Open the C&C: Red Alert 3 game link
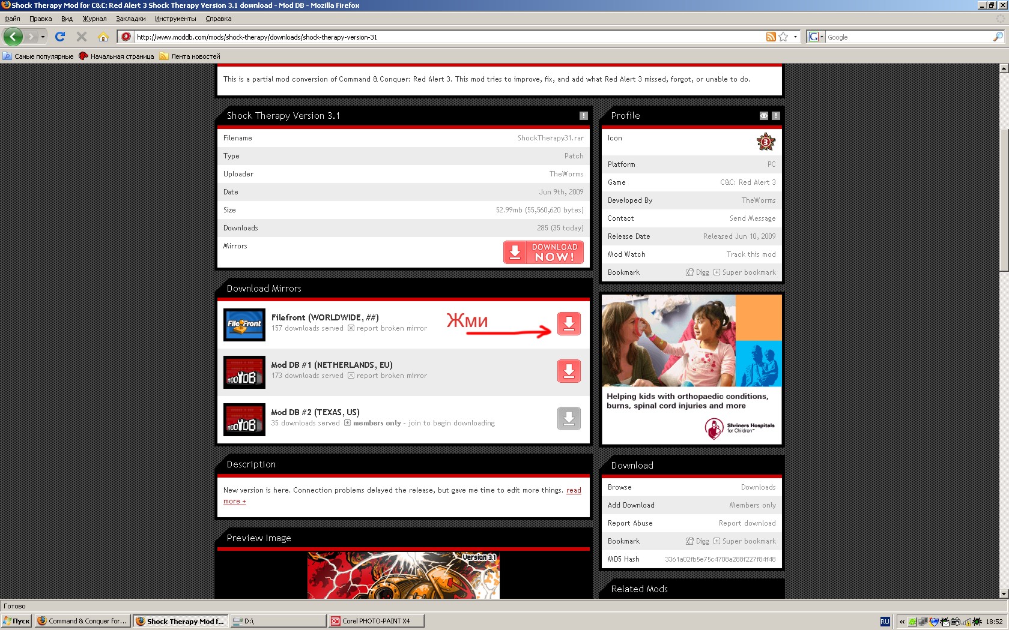 point(748,182)
